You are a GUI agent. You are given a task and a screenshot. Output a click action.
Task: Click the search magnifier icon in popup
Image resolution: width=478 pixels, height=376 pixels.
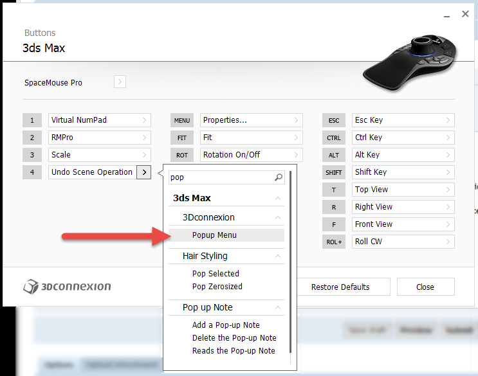279,177
